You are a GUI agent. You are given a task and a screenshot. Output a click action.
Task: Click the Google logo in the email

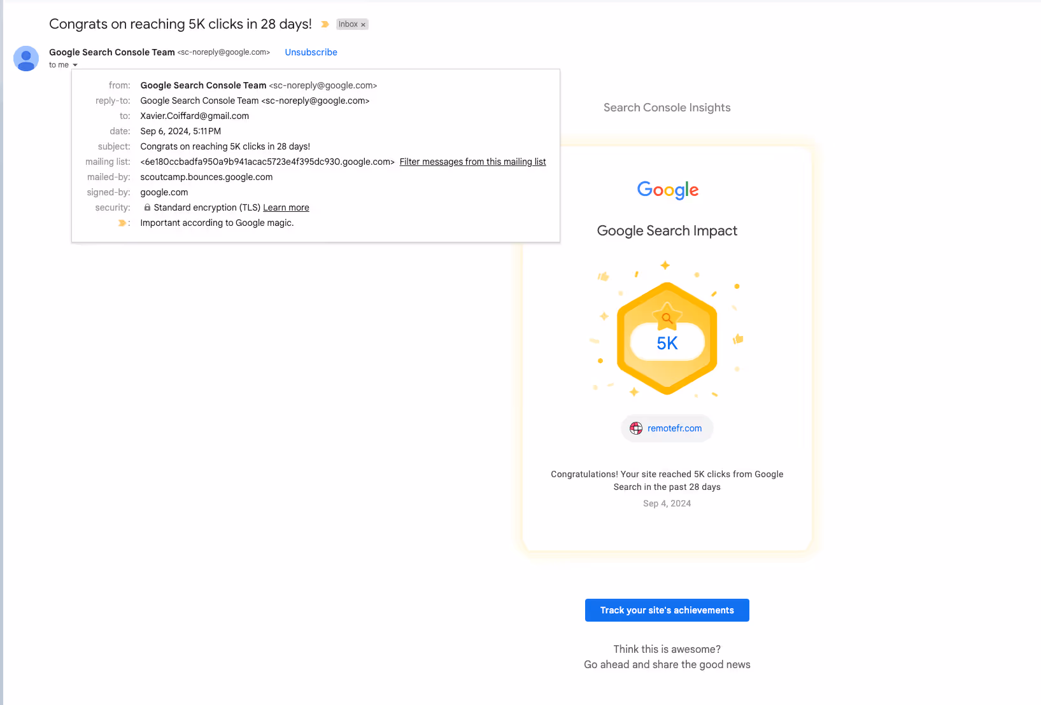[667, 190]
